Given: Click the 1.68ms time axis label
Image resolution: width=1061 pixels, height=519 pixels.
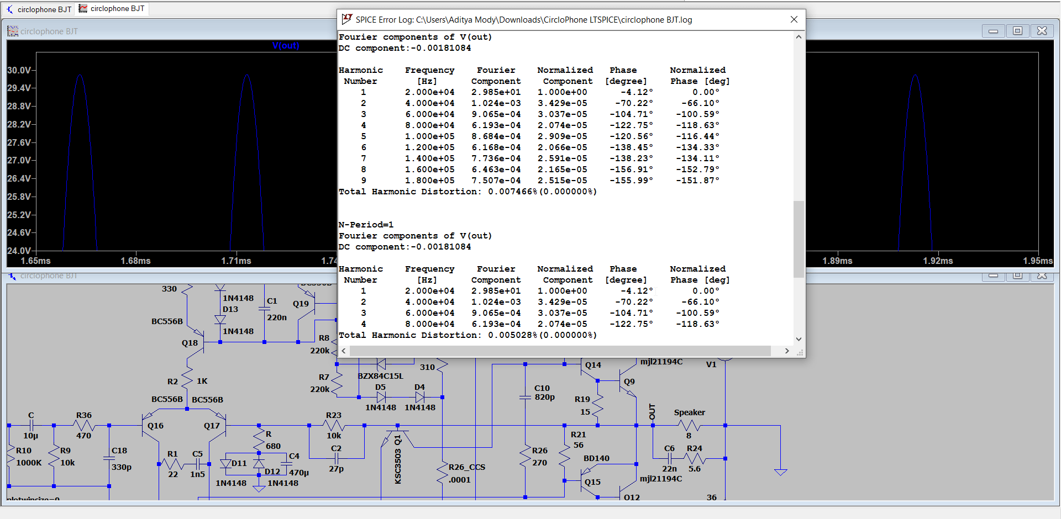Looking at the screenshot, I should point(136,261).
